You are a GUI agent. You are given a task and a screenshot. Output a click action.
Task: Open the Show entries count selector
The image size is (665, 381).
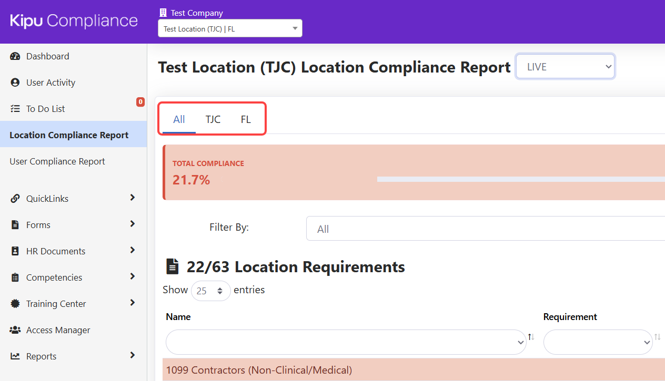point(210,291)
